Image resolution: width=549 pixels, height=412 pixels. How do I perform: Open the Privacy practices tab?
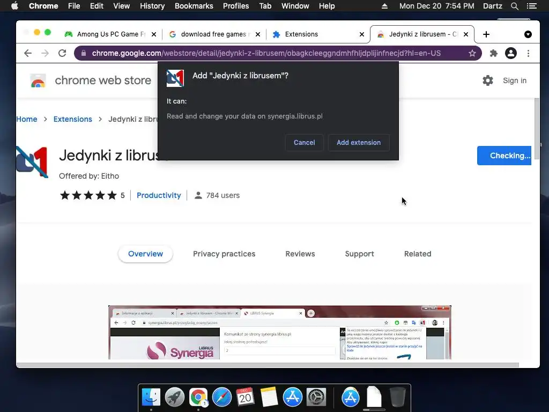click(x=224, y=254)
